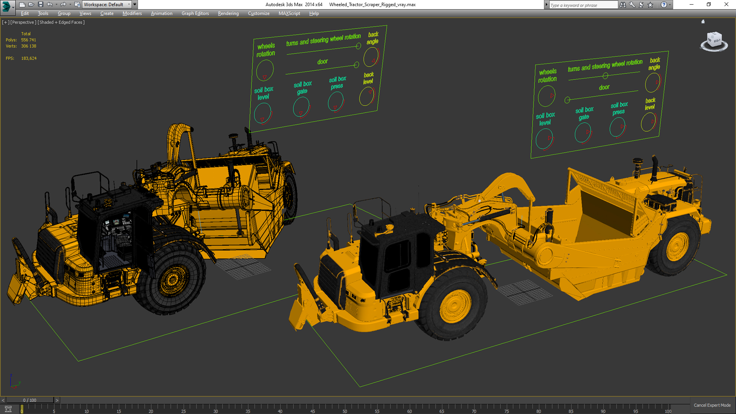736x414 pixels.
Task: Click the left panel's wheels rotation dial
Action: 265,70
